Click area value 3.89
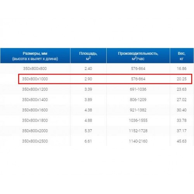 (88, 100)
